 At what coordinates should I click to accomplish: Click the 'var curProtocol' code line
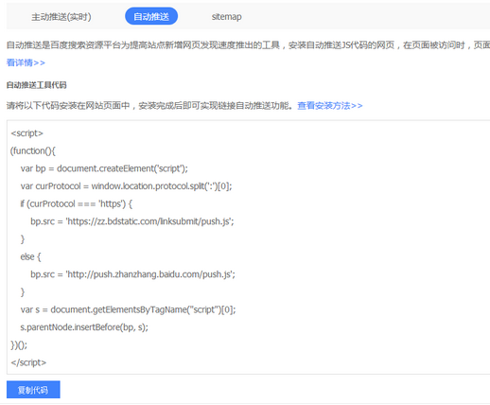coord(126,186)
